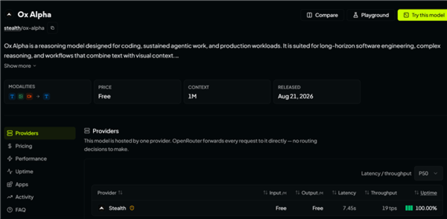Open the P50 latency percentile dropdown

click(428, 173)
